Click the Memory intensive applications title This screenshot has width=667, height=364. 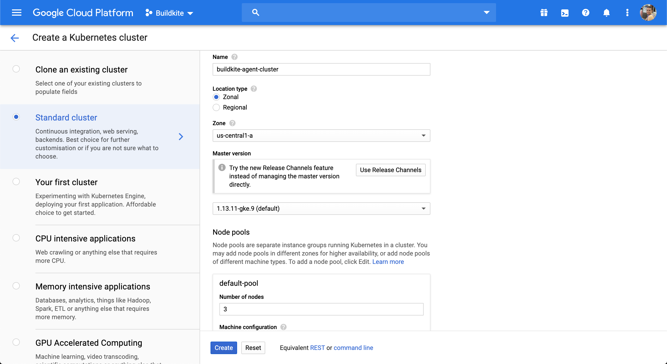point(93,287)
